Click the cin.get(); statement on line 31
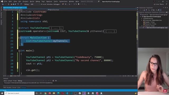This screenshot has height=95, width=169. [x=33, y=70]
